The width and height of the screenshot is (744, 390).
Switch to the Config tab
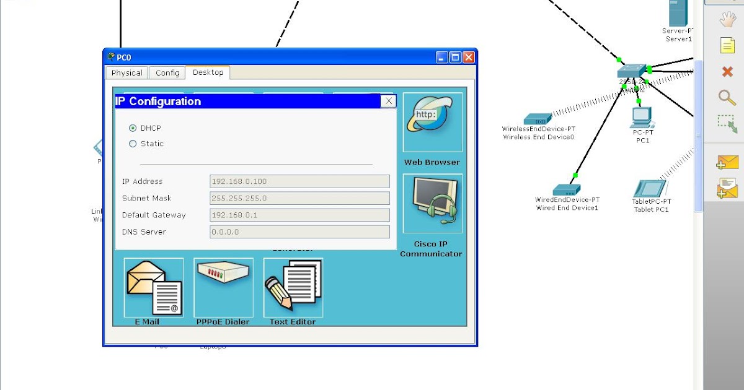click(167, 72)
